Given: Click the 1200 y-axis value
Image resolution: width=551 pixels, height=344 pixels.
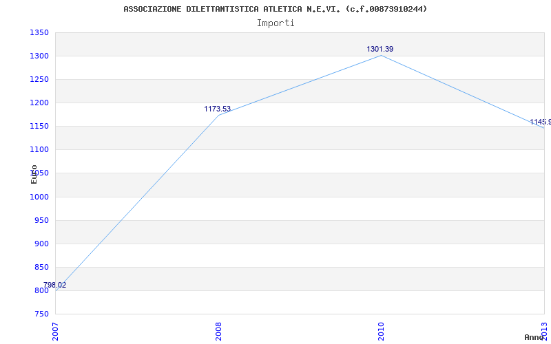Looking at the screenshot, I should coord(39,103).
